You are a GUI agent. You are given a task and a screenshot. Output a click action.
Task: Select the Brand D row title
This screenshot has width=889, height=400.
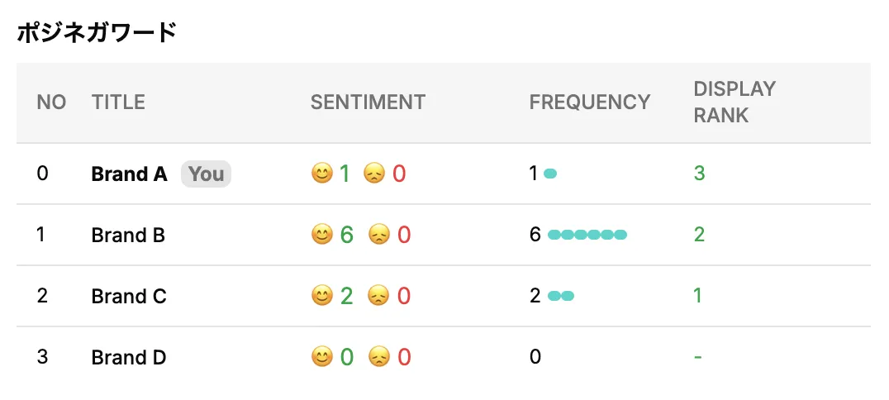click(x=129, y=357)
